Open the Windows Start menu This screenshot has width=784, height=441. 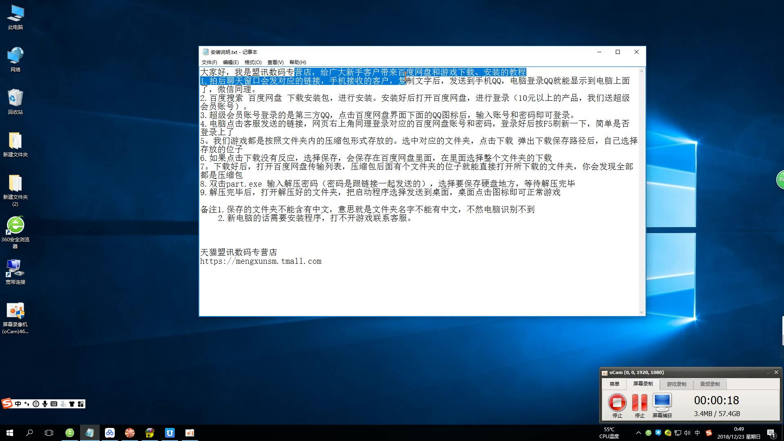10,433
